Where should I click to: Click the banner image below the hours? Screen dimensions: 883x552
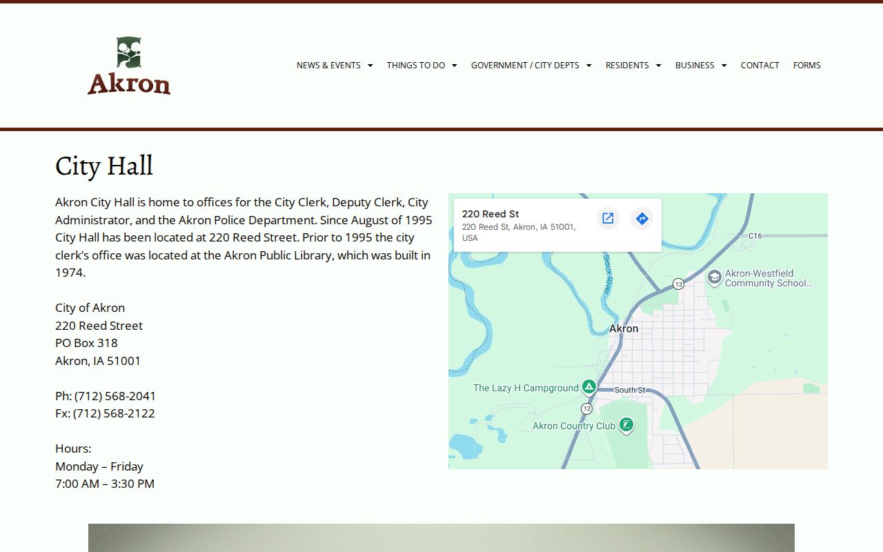click(441, 538)
